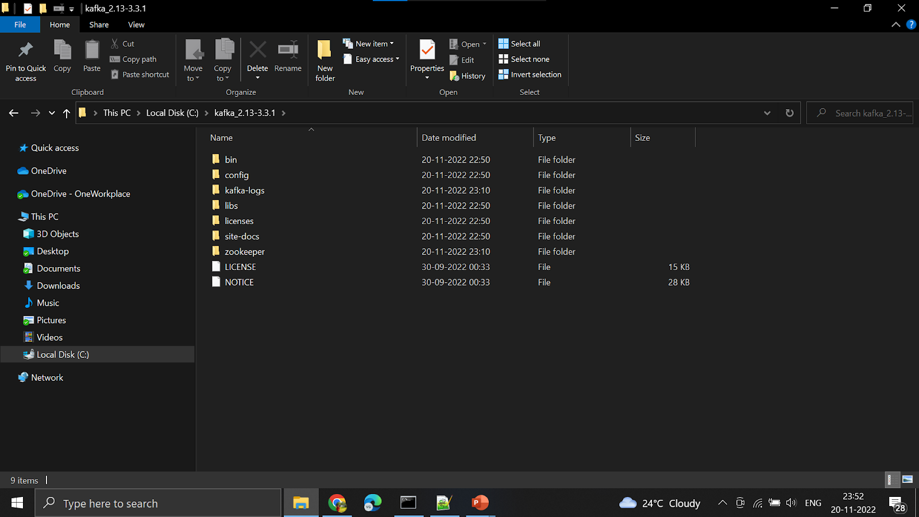The width and height of the screenshot is (919, 517).
Task: Switch to the Share ribbon tab
Action: [99, 25]
